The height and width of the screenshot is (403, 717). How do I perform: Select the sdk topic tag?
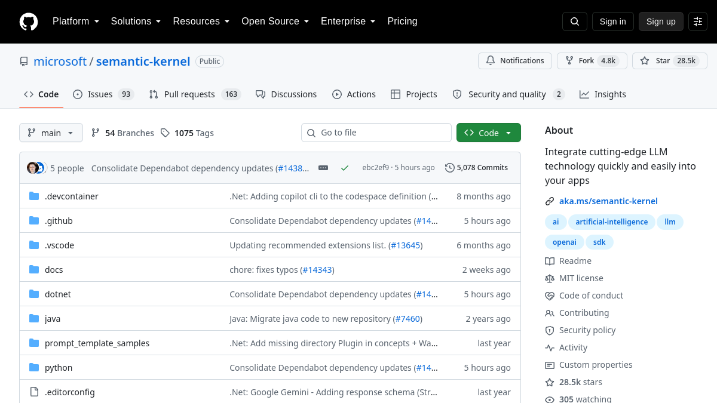tap(599, 242)
